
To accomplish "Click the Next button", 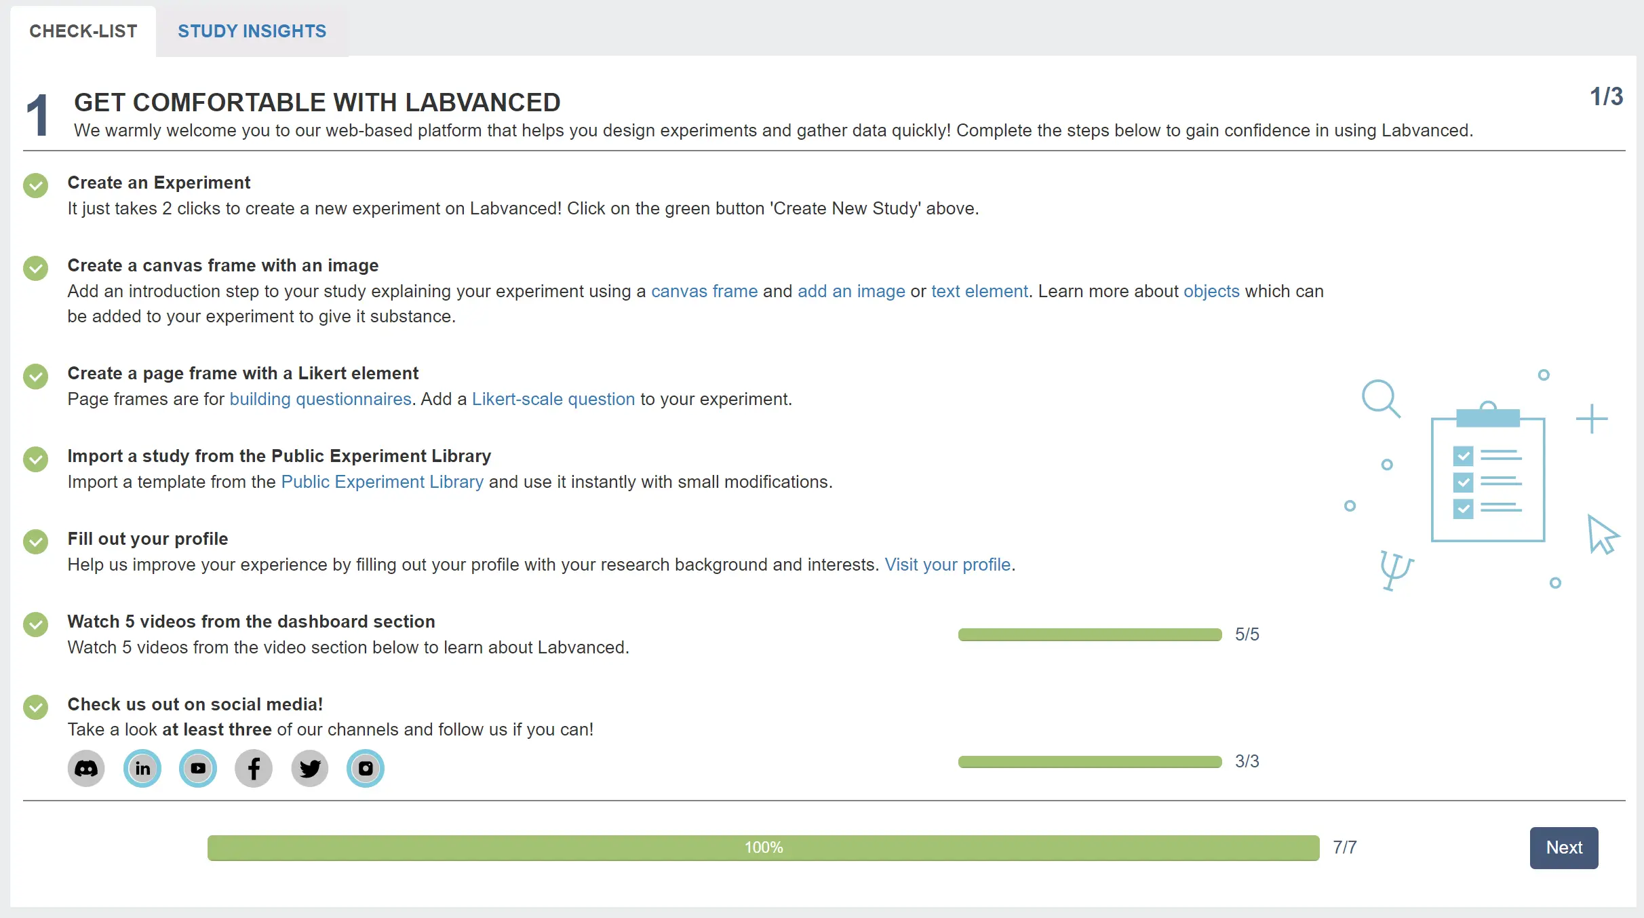I will [x=1564, y=847].
